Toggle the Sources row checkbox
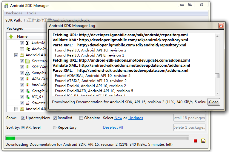The image size is (229, 152). click(x=22, y=103)
